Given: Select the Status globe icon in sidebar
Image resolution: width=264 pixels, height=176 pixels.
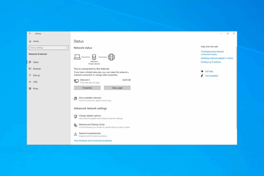Looking at the screenshot, I should pos(30,62).
